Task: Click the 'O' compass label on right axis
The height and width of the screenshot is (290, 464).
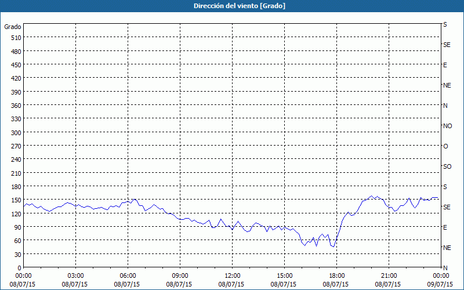Action: point(445,147)
